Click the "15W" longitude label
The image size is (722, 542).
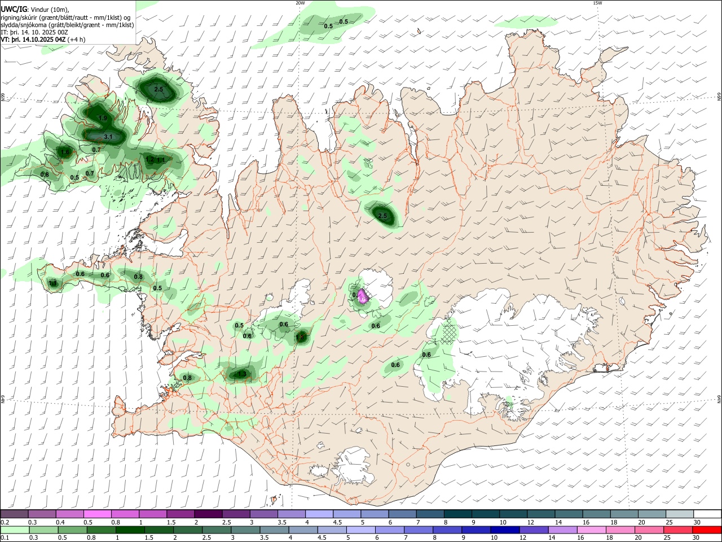pos(597,3)
